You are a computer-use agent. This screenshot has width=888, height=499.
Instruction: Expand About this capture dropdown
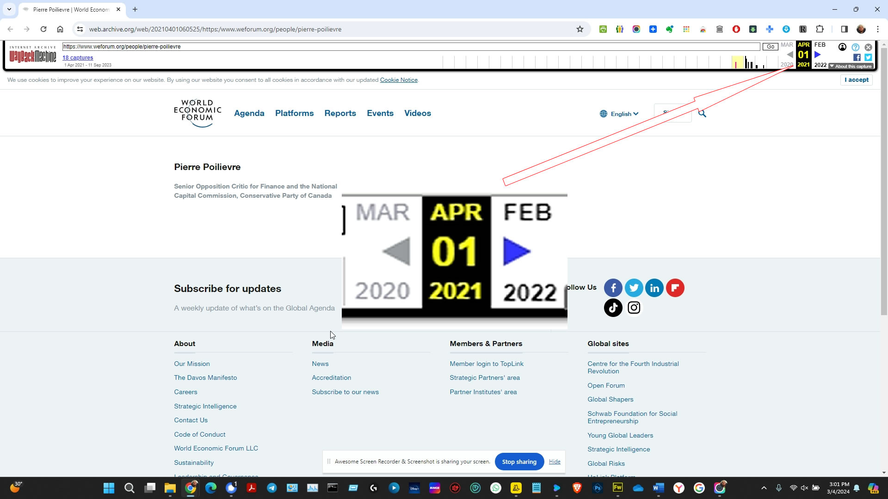[x=851, y=67]
